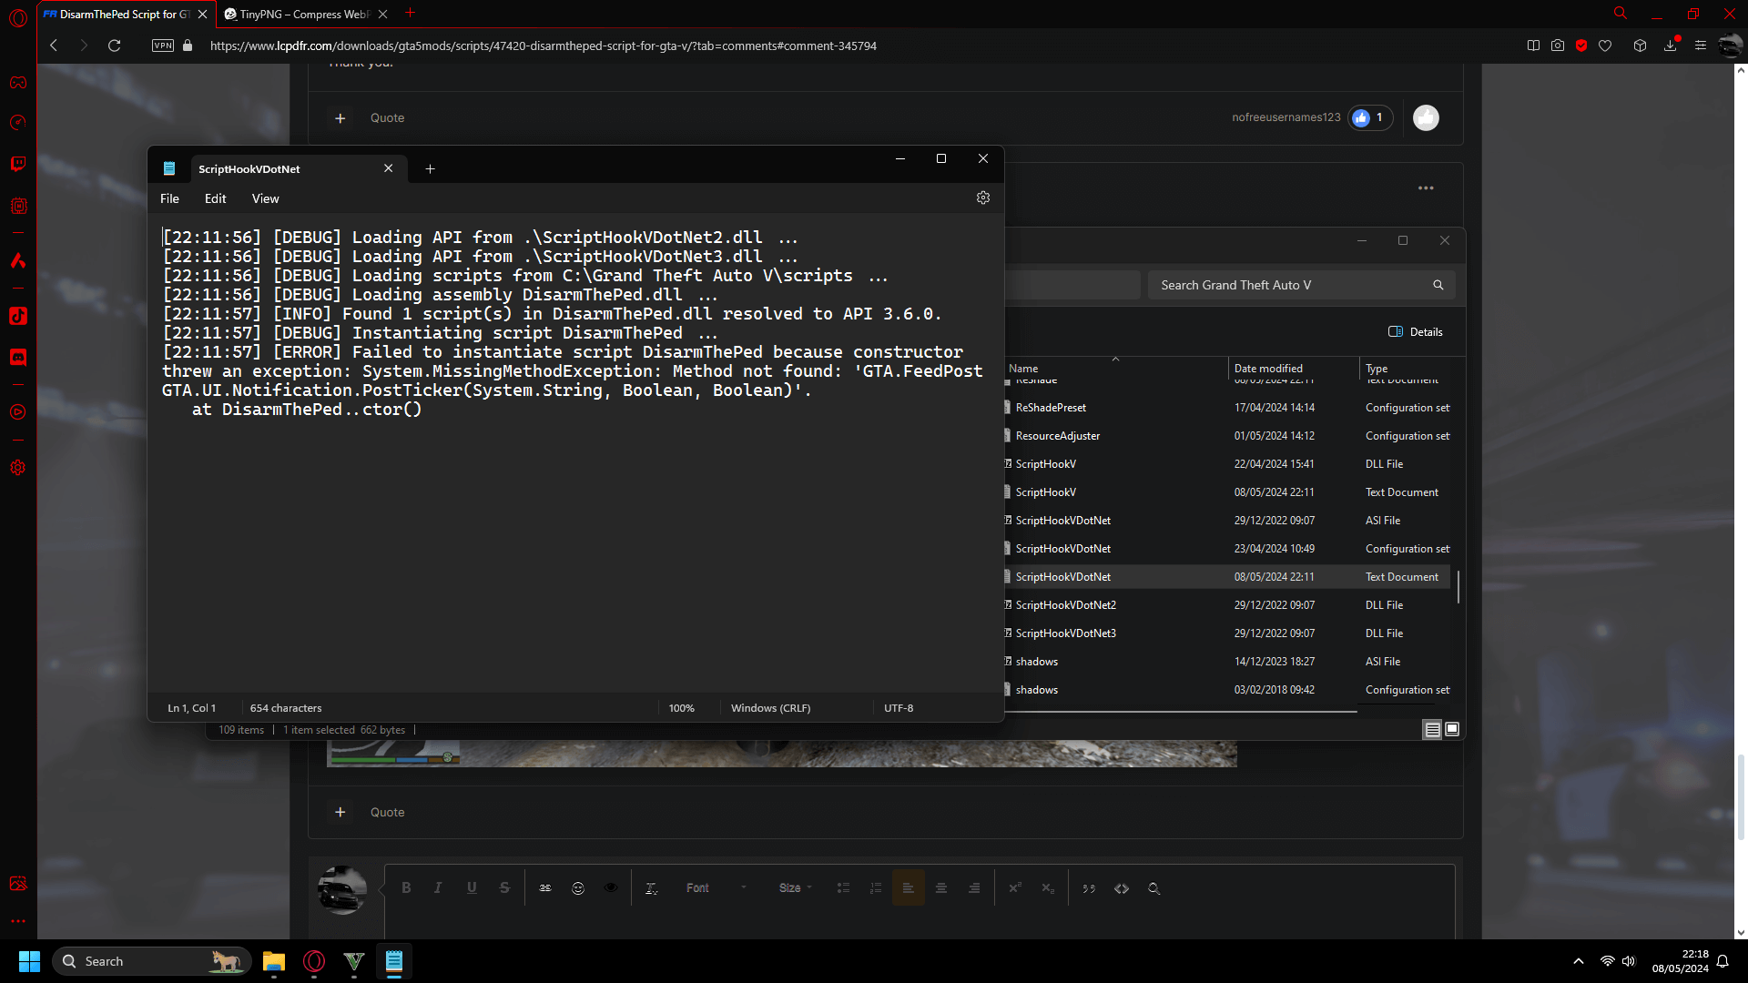Click the spoiler eye icon in editor
This screenshot has height=983, width=1748.
(x=611, y=887)
